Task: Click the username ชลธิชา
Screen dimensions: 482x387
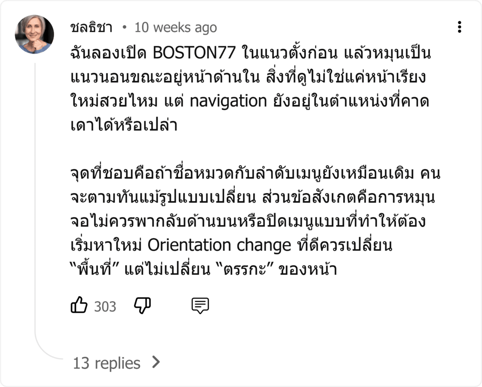Action: click(91, 28)
